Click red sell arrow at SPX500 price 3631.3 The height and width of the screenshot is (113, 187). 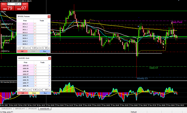pyautogui.click(x=35, y=24)
